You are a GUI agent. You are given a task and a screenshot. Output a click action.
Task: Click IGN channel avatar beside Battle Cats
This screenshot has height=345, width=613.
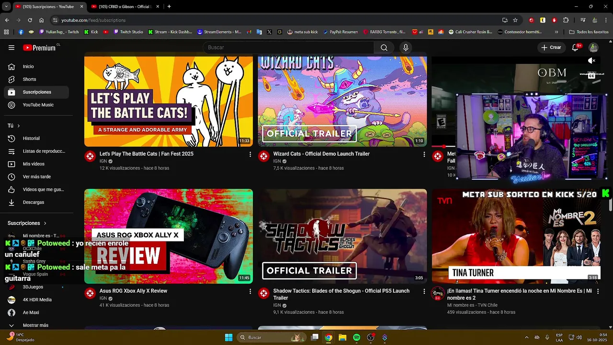click(90, 156)
